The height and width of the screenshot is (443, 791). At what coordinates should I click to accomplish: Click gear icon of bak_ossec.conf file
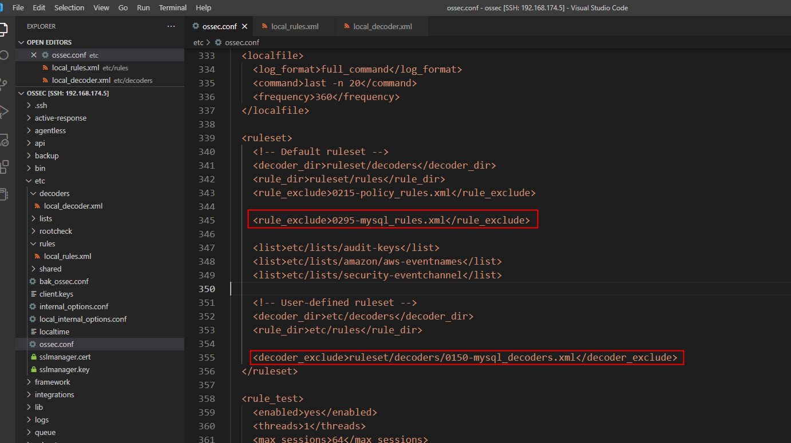33,281
